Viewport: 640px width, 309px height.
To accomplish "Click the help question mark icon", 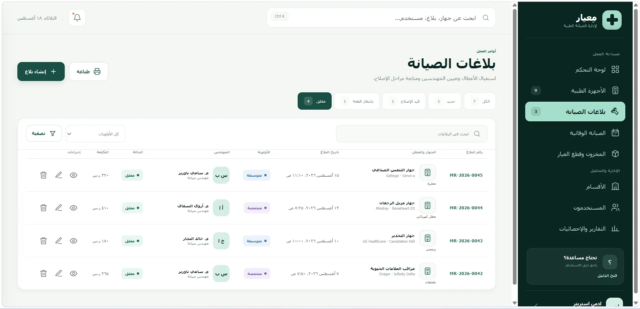I will [x=610, y=262].
